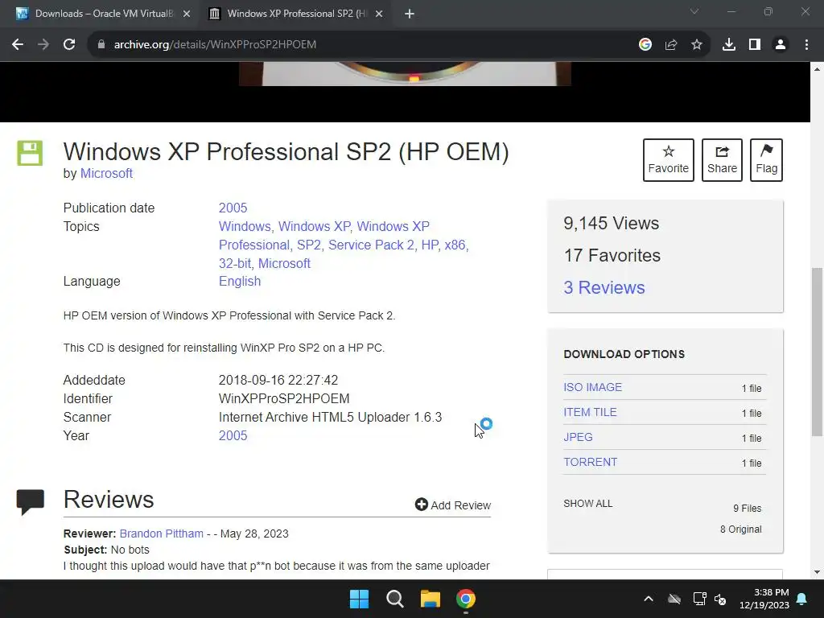The width and height of the screenshot is (824, 618).
Task: Open the 32-bit topic link
Action: pos(234,263)
